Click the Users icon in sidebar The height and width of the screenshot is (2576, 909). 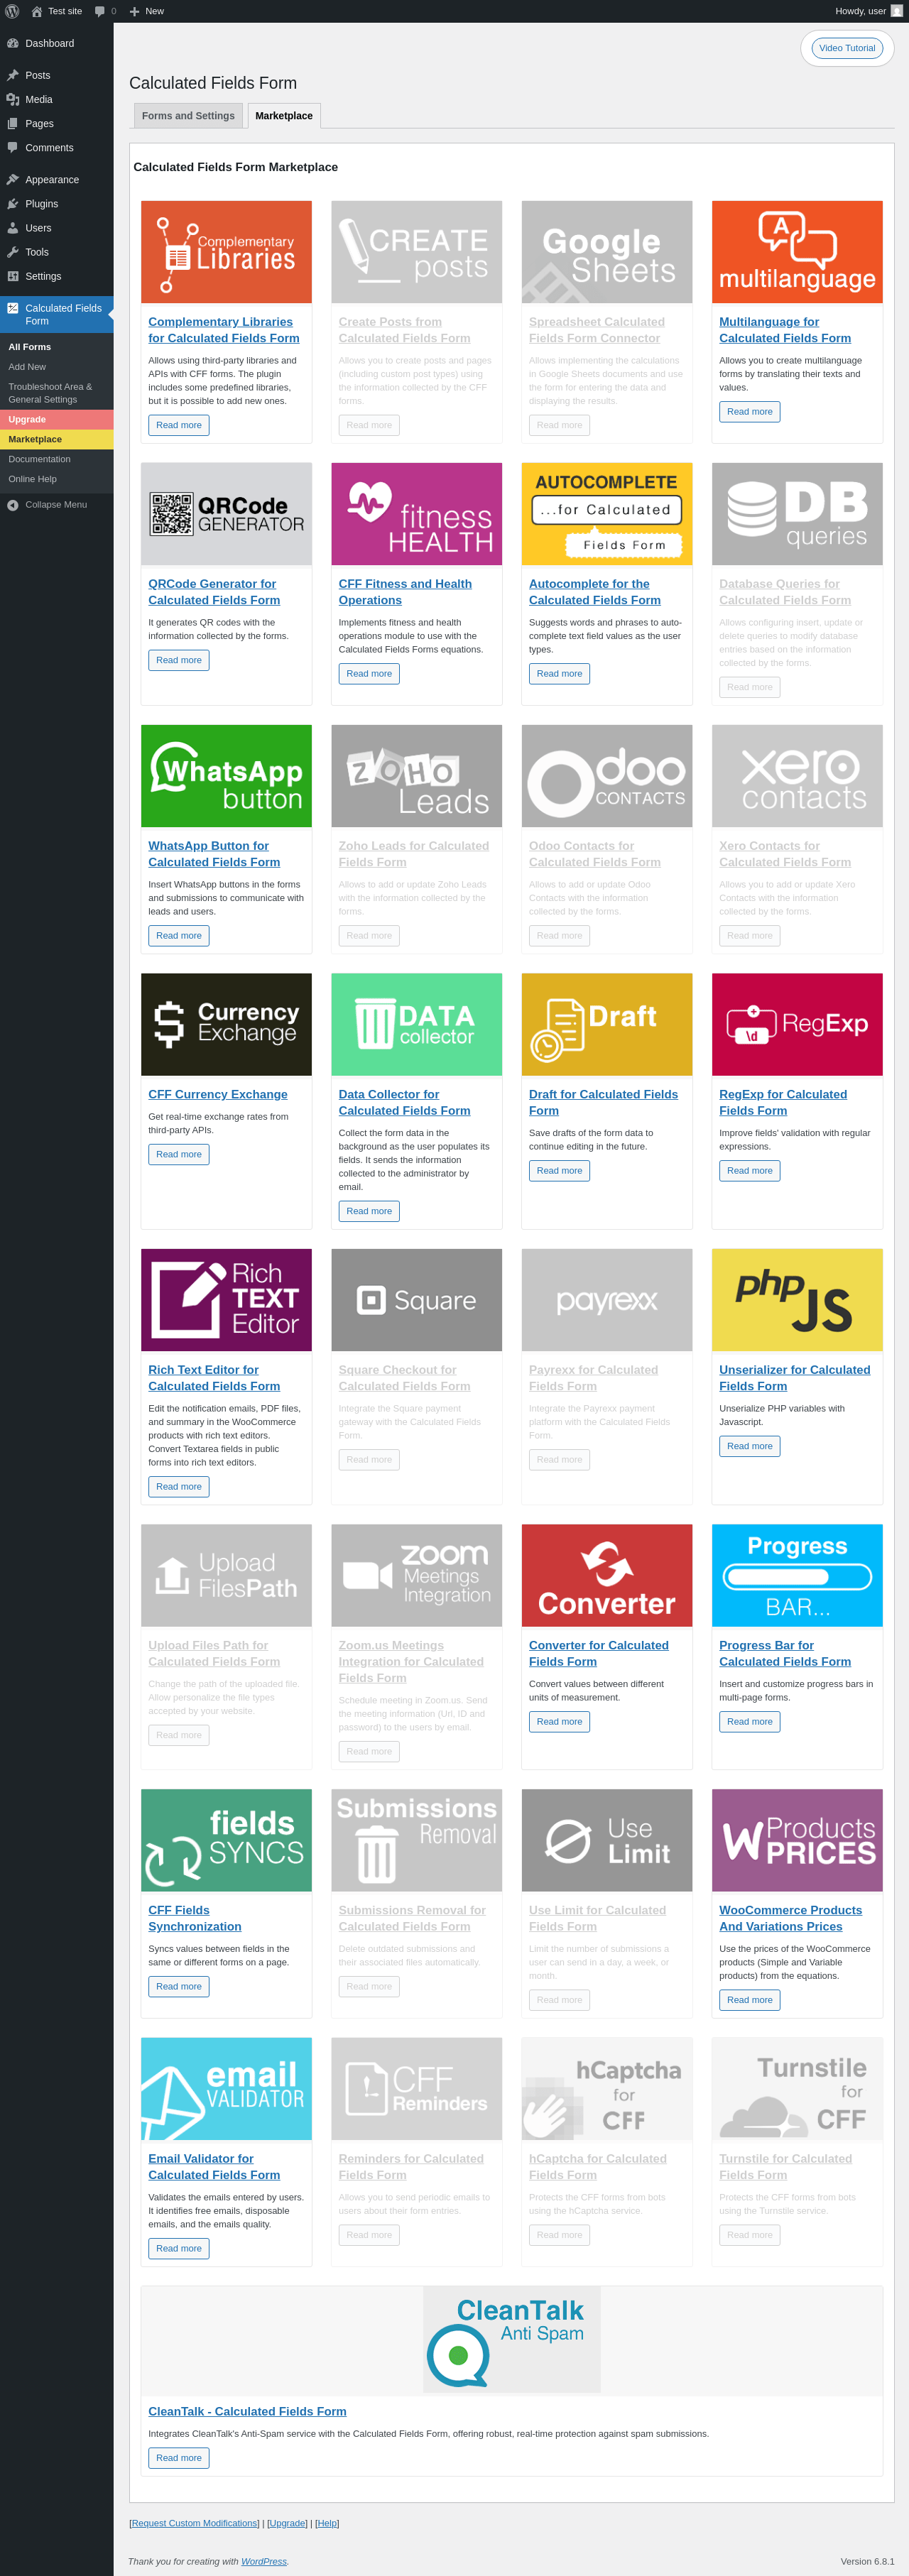tap(13, 227)
